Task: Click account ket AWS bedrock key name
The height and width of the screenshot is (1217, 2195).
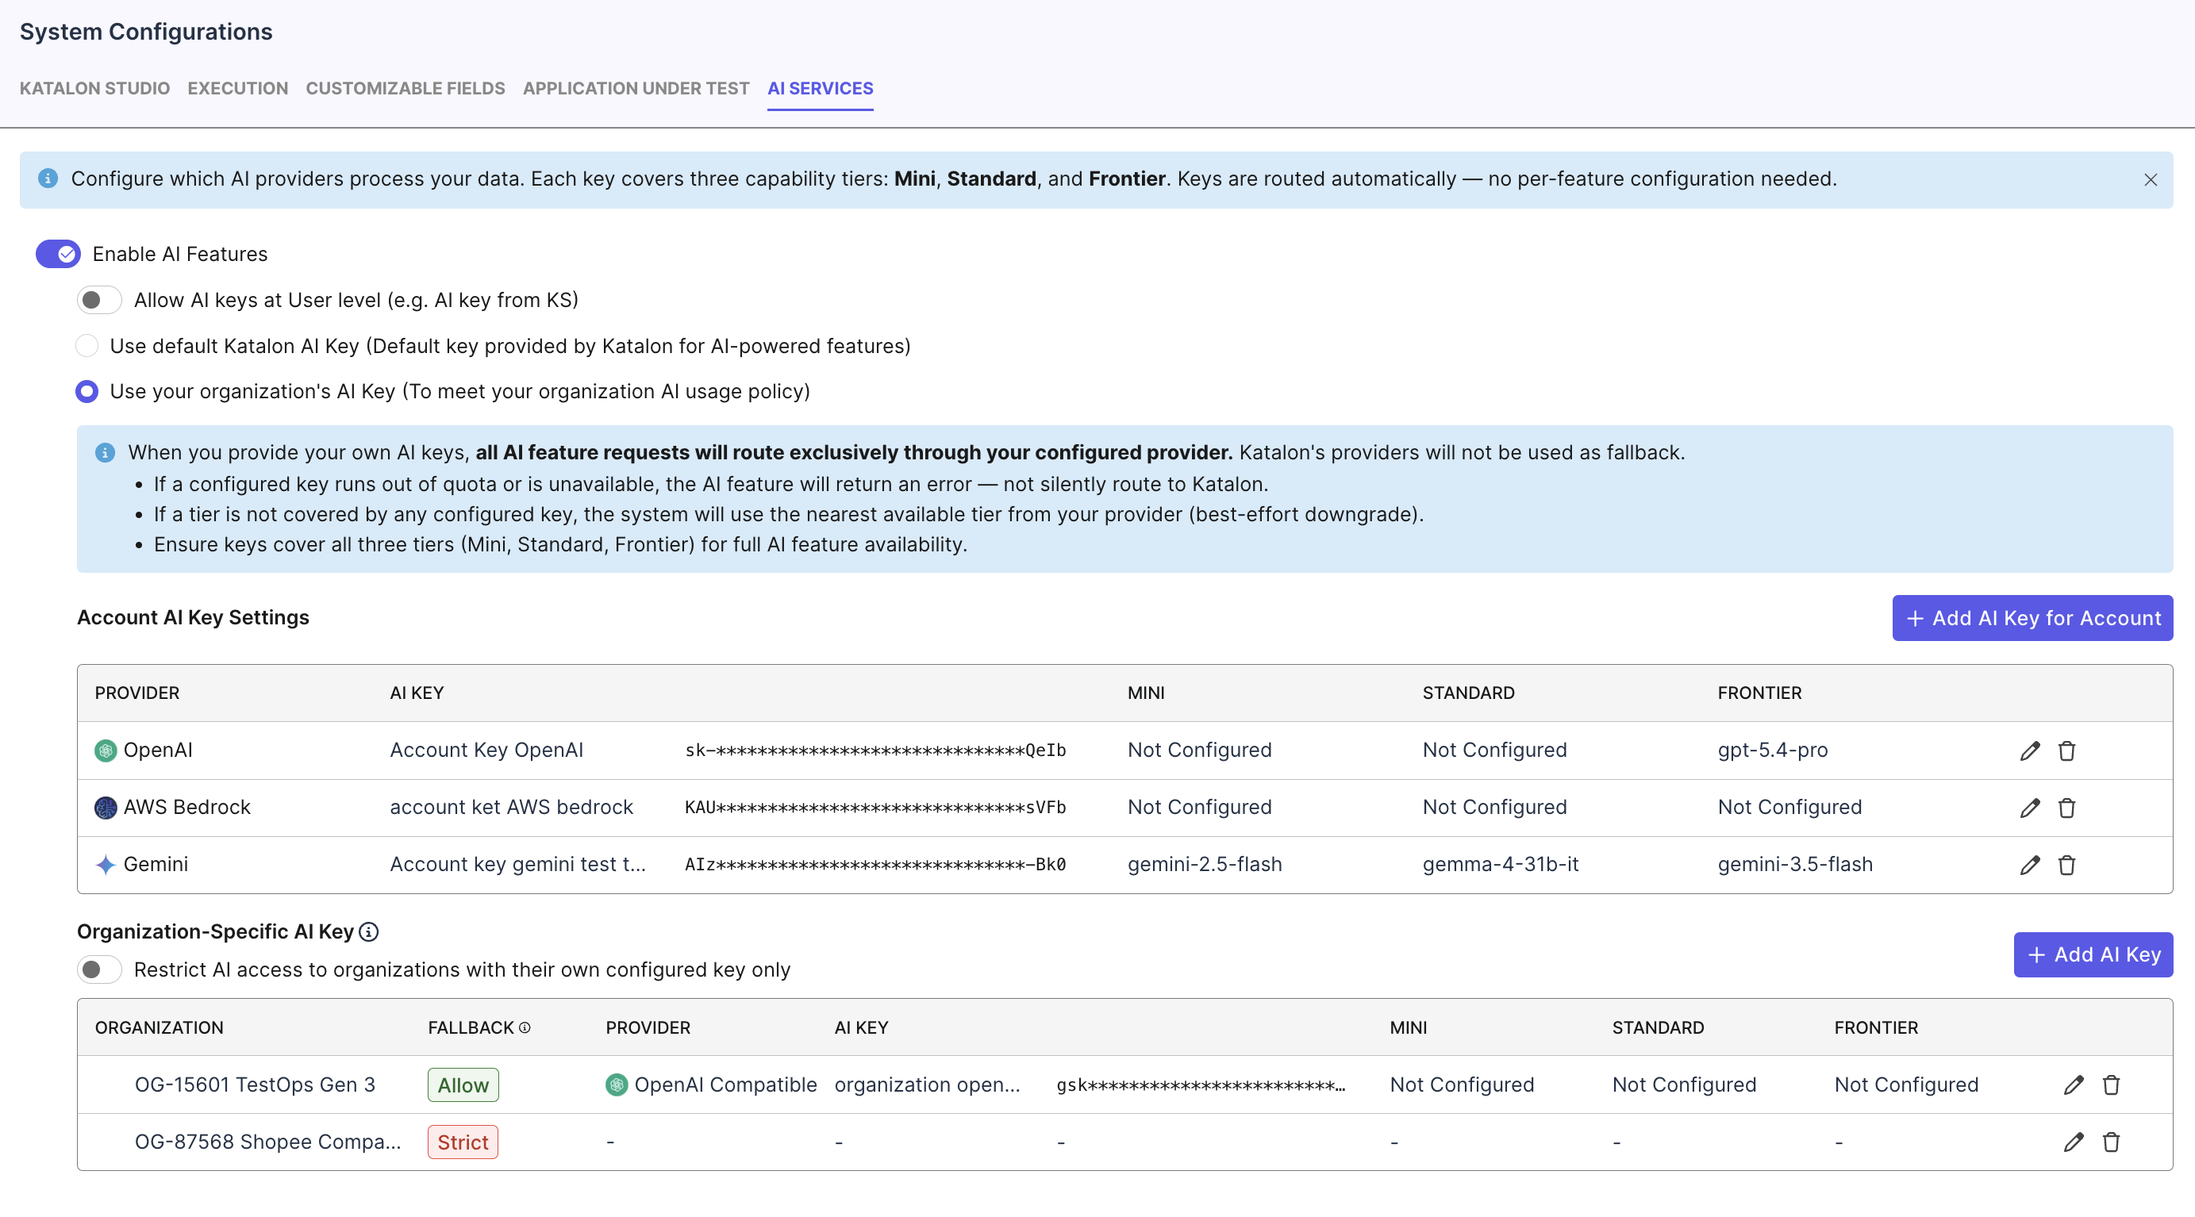Action: pos(511,808)
